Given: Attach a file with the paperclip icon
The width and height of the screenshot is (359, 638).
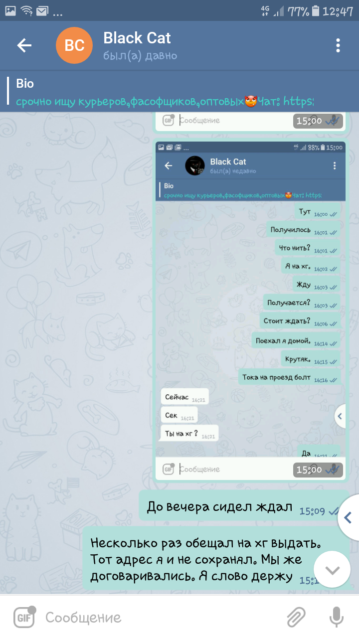Looking at the screenshot, I should 296,618.
